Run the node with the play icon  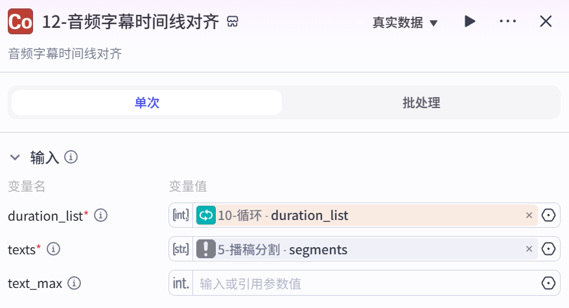(x=470, y=21)
